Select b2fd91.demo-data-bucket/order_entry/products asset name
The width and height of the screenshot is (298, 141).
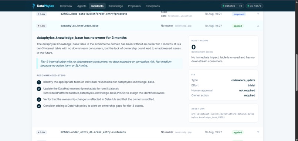click(x=94, y=14)
